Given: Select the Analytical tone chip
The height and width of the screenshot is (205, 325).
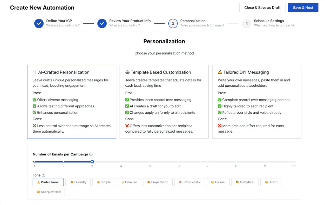Looking at the screenshot, I should [x=245, y=182].
